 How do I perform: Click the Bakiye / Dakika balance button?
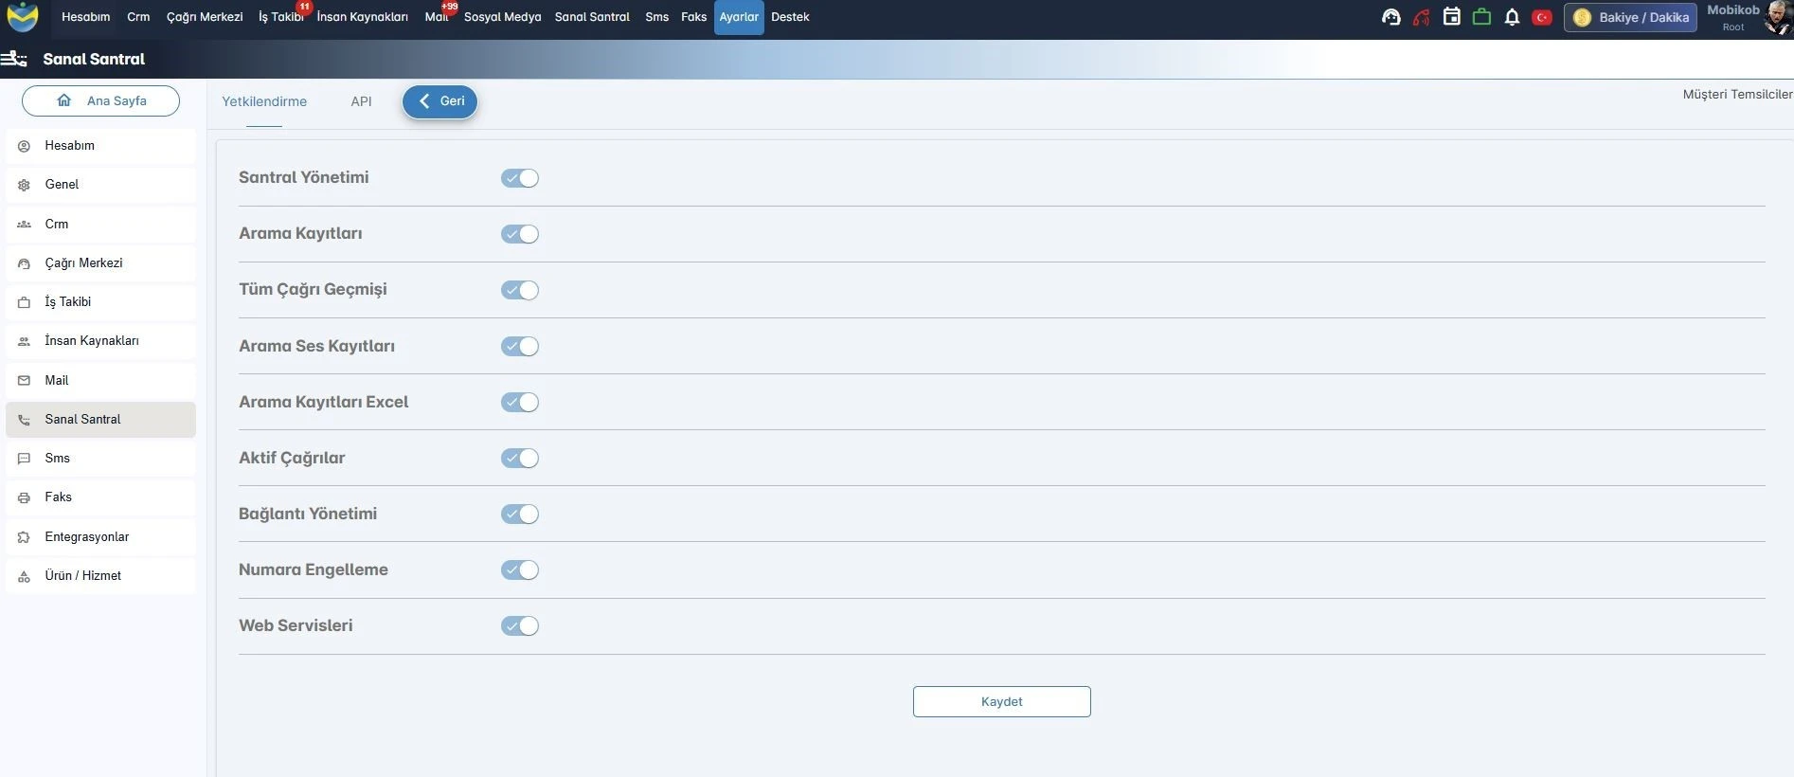pyautogui.click(x=1631, y=18)
